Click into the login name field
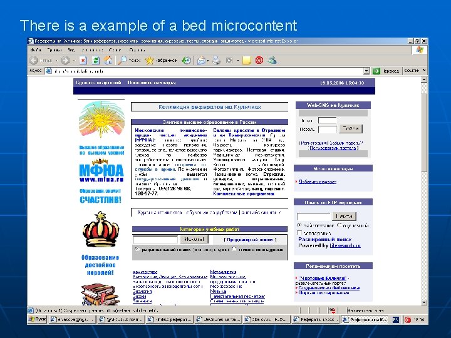The width and height of the screenshot is (451, 338). pyautogui.click(x=328, y=121)
